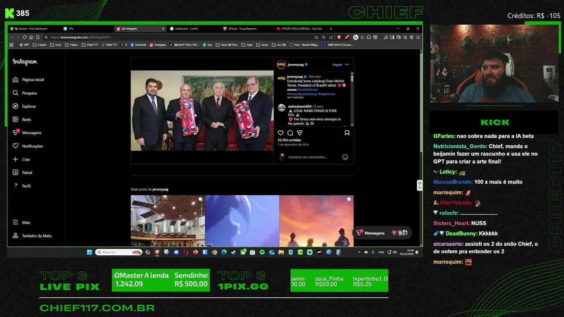Open Discord from the taskbar
The height and width of the screenshot is (317, 564).
(176, 252)
